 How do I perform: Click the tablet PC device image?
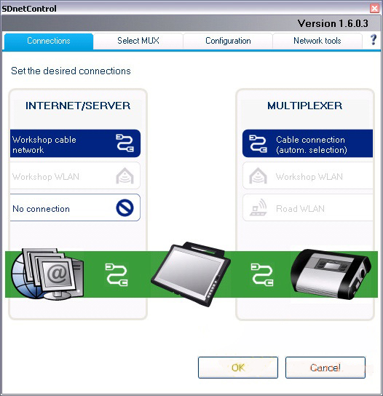coord(191,274)
